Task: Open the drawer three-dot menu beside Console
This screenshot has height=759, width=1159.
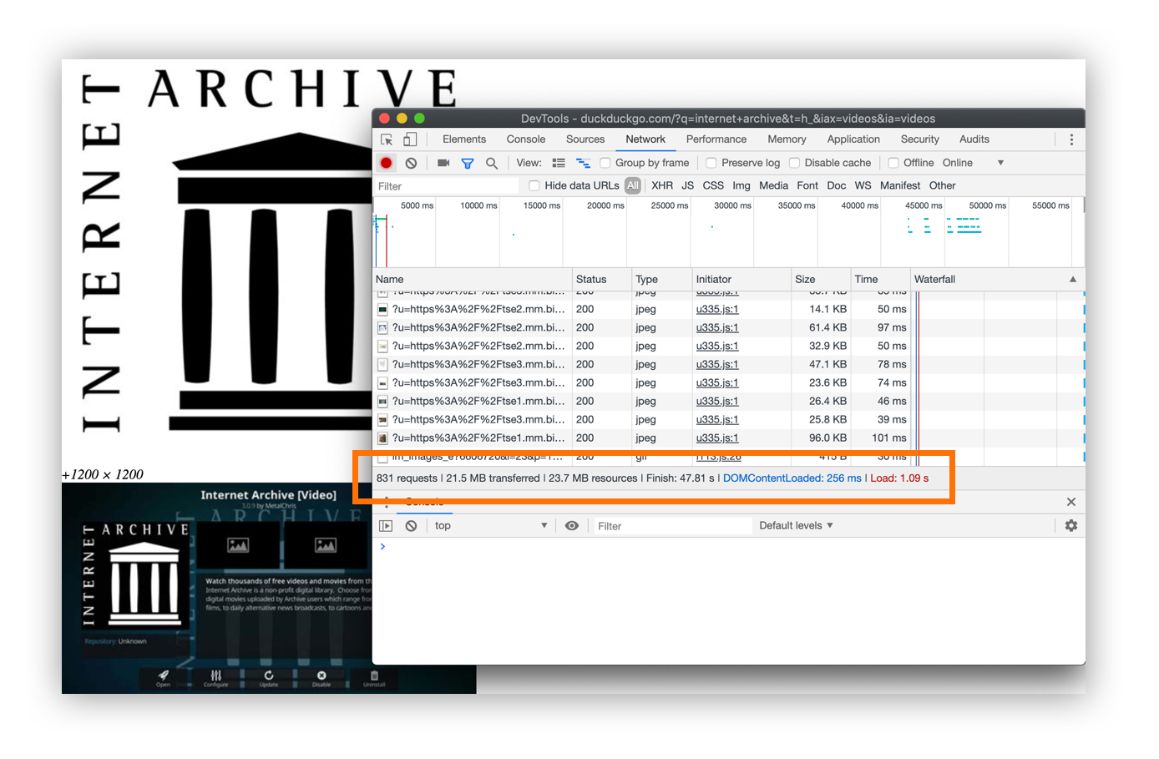Action: (x=386, y=502)
